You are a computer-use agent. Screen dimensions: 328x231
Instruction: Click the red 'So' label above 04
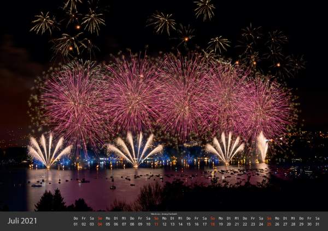point(100,218)
